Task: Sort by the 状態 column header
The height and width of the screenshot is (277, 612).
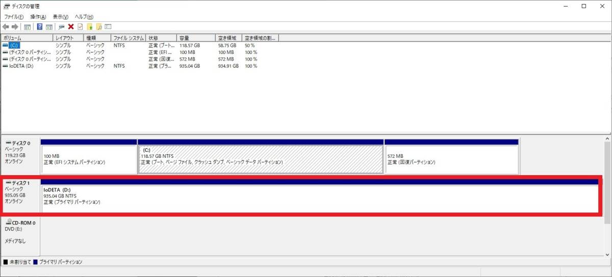Action: coord(162,38)
